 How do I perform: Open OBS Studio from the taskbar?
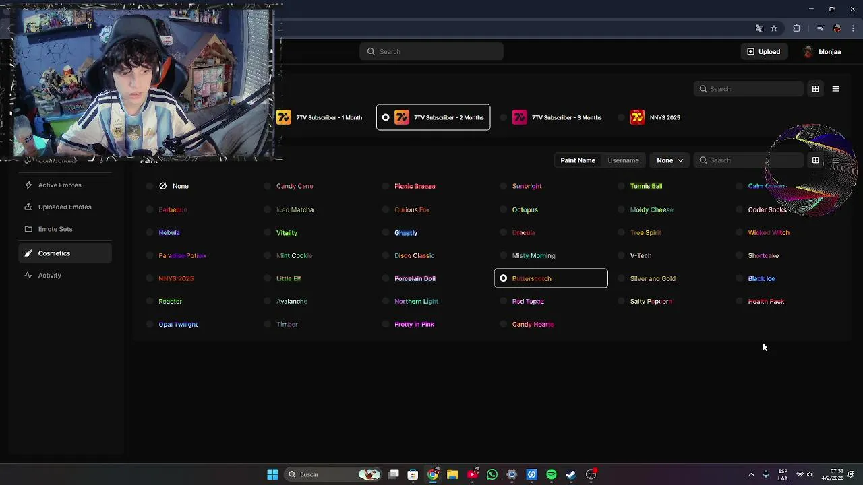coord(591,474)
